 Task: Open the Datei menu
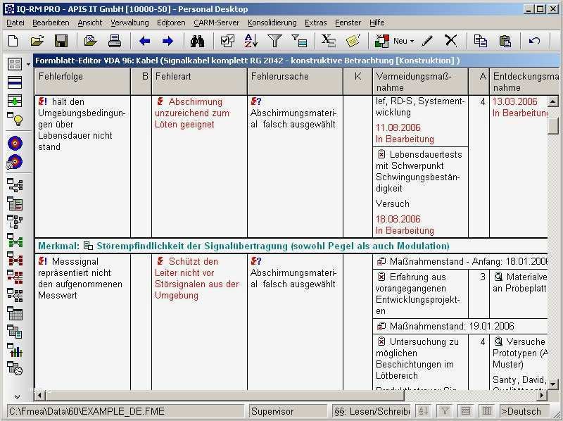click(x=15, y=23)
